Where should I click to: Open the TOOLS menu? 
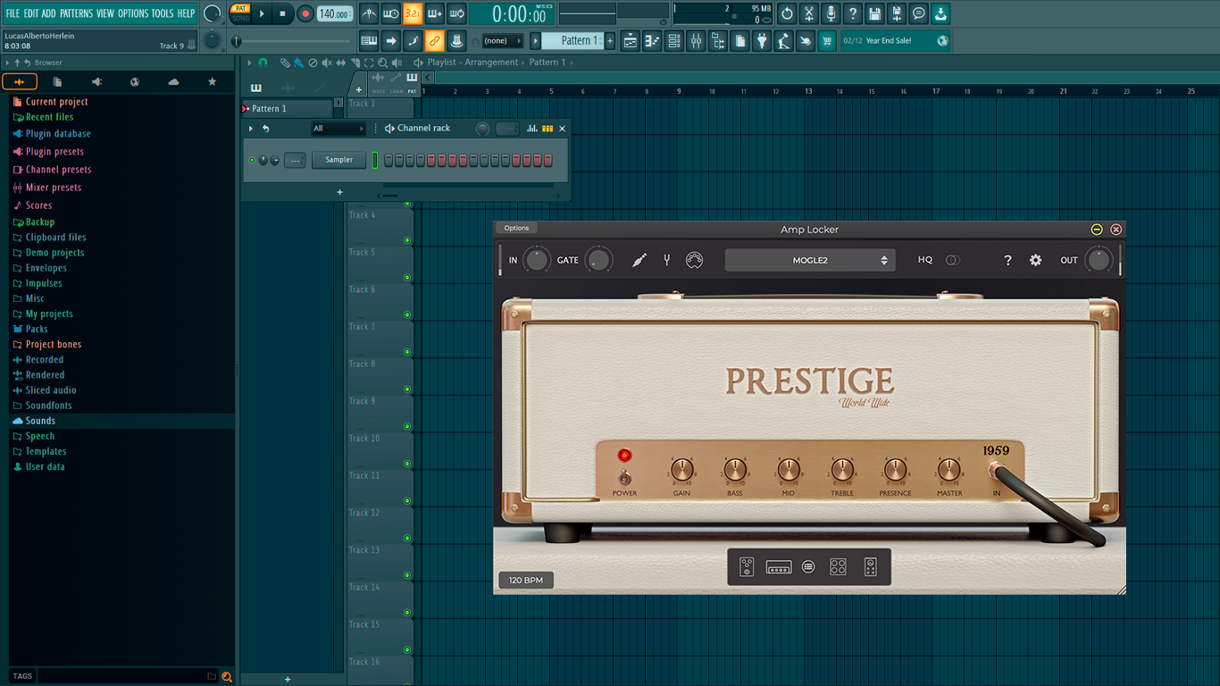(x=163, y=13)
